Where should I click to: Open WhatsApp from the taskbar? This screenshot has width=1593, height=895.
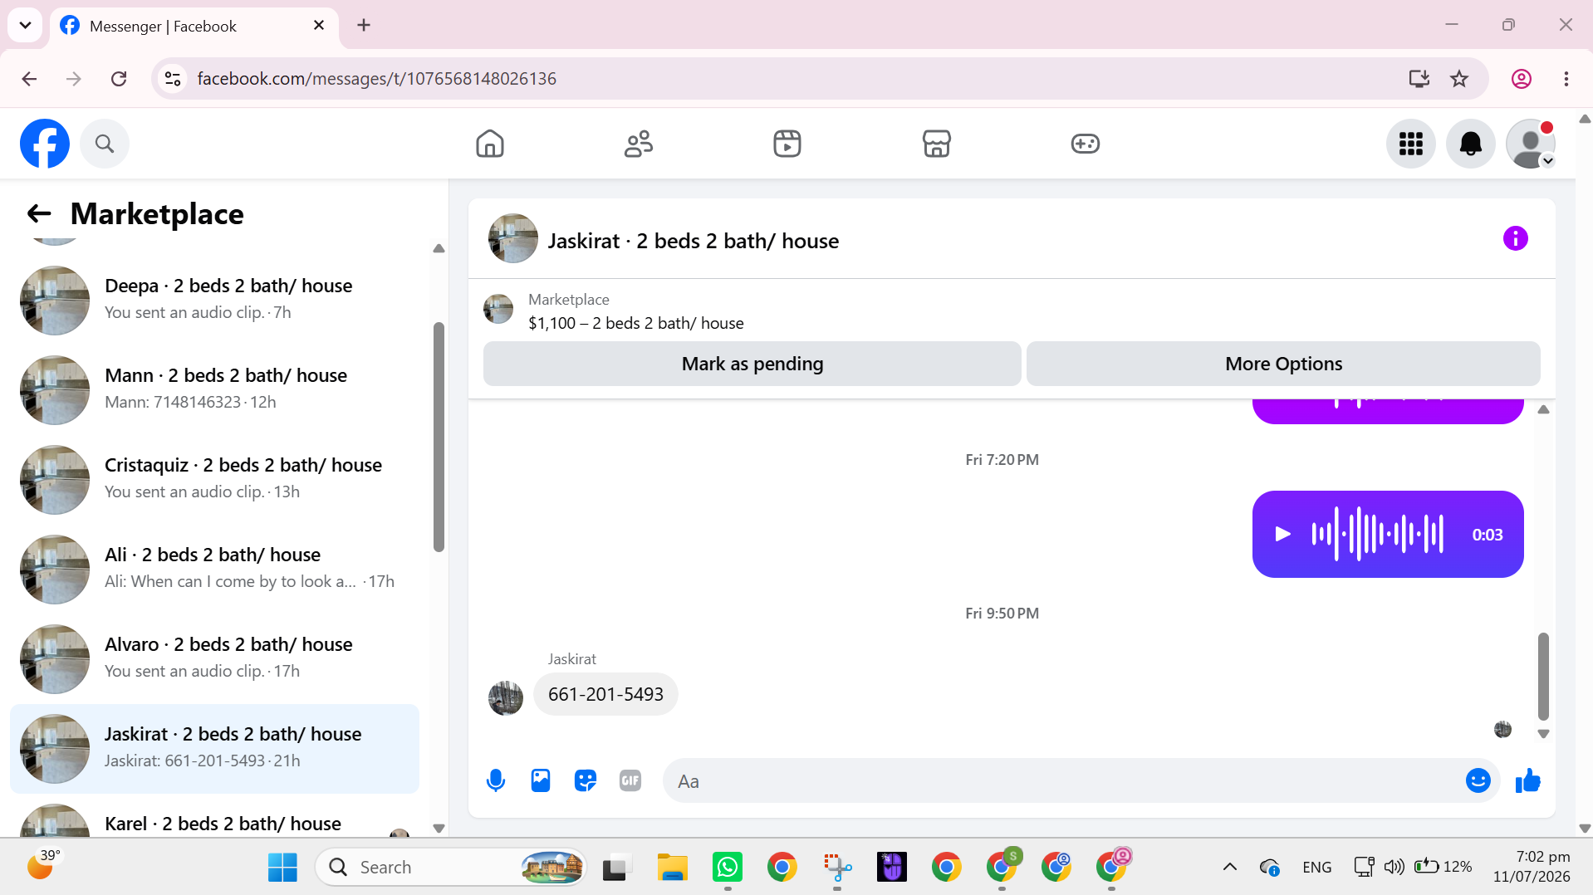(728, 868)
